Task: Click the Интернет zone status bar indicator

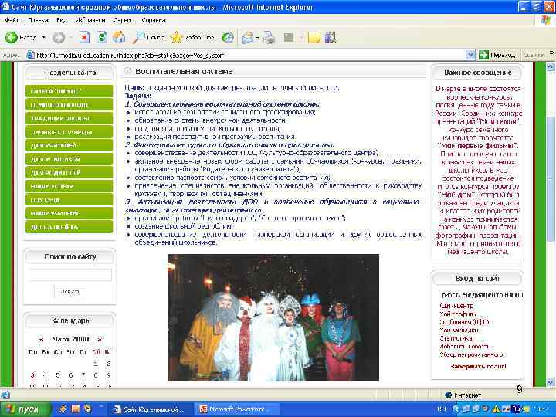Action: (463, 395)
